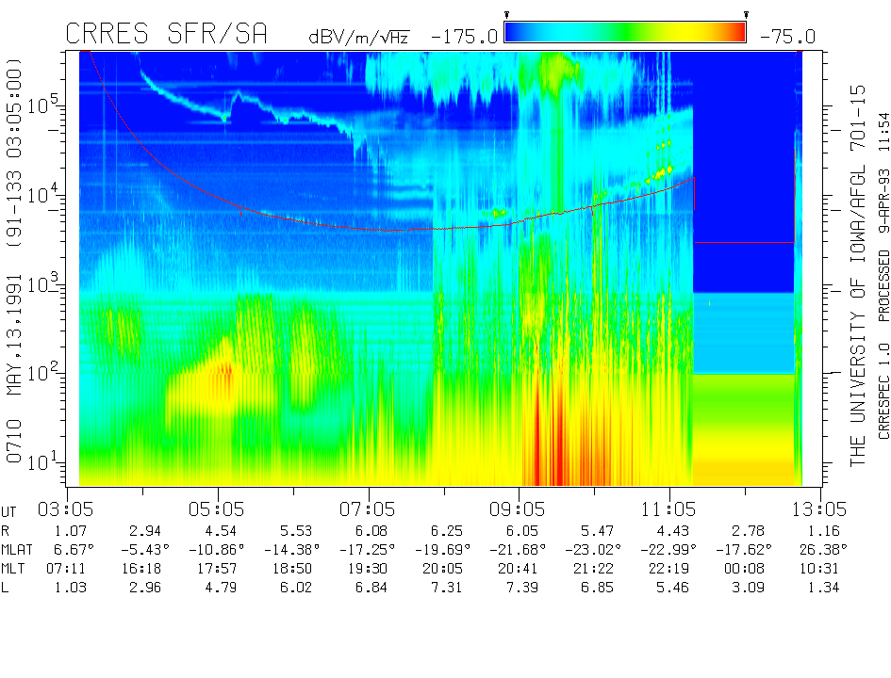Viewport: 891px width, 678px height.
Task: Select the 13:05 end time label
Action: tap(820, 508)
